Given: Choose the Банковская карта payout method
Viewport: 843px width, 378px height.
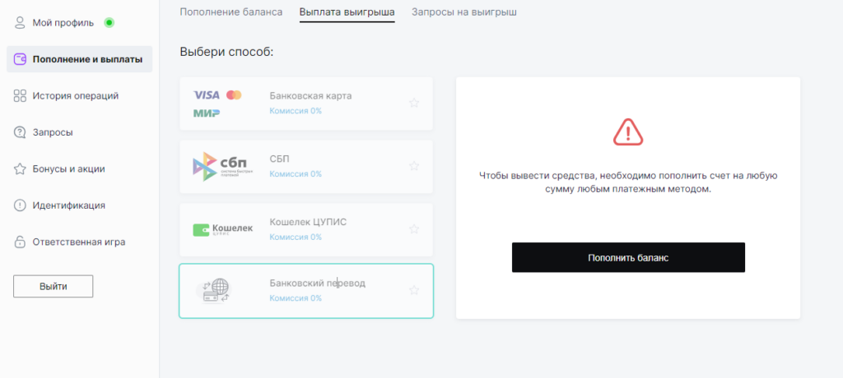Looking at the screenshot, I should (x=306, y=104).
